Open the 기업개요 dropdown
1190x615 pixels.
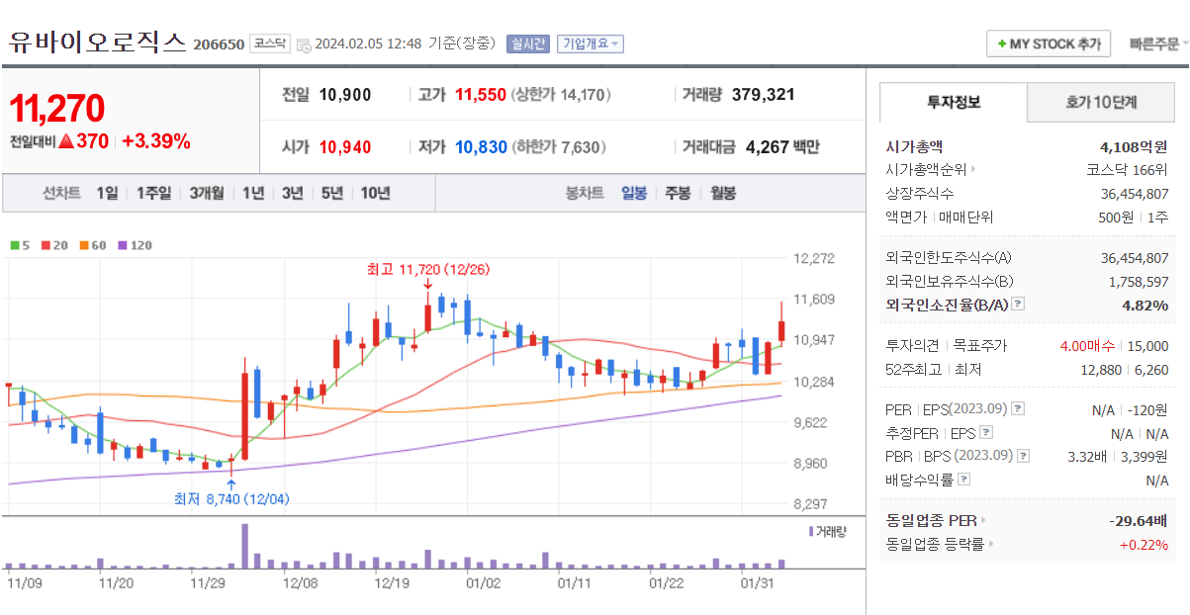pyautogui.click(x=591, y=44)
